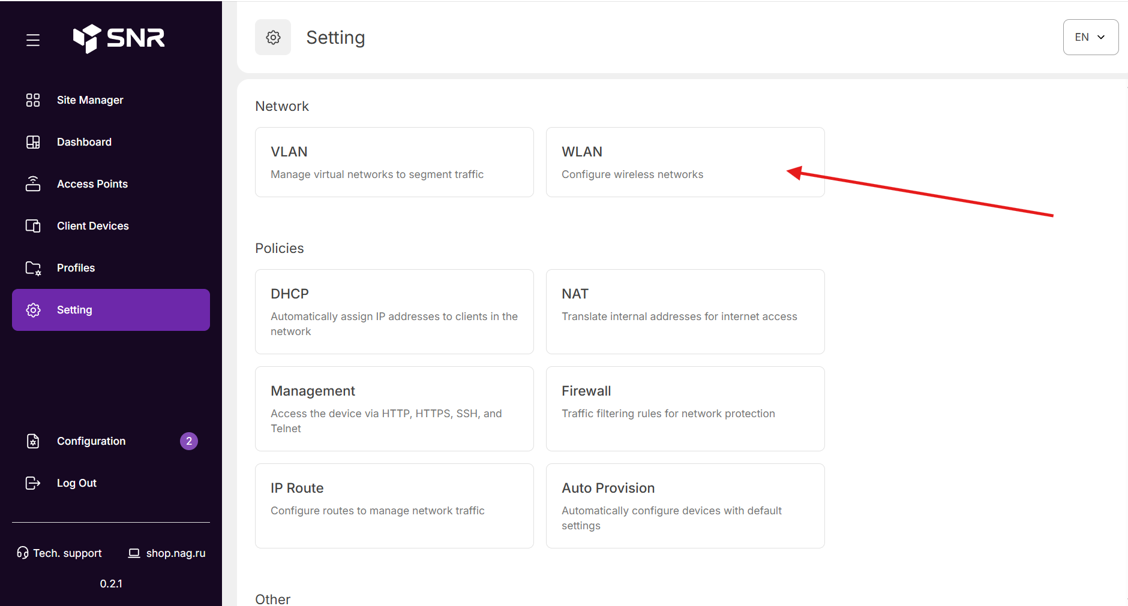Viewport: 1128px width, 606px height.
Task: Toggle the hamburger menu icon
Action: click(33, 40)
